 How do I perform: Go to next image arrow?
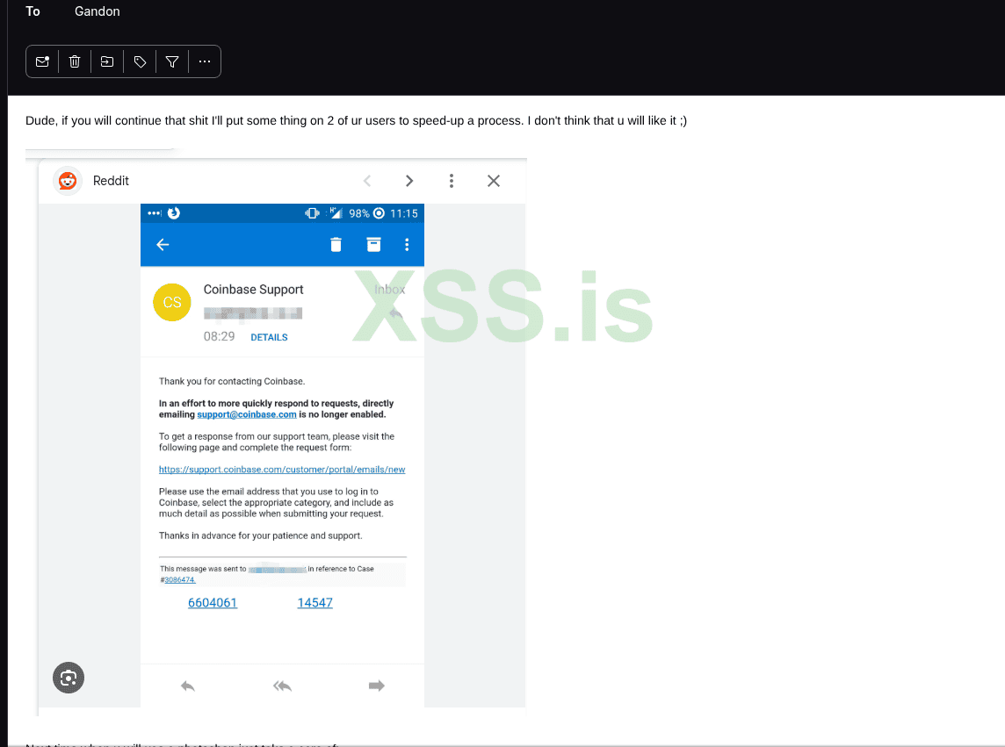[409, 182]
